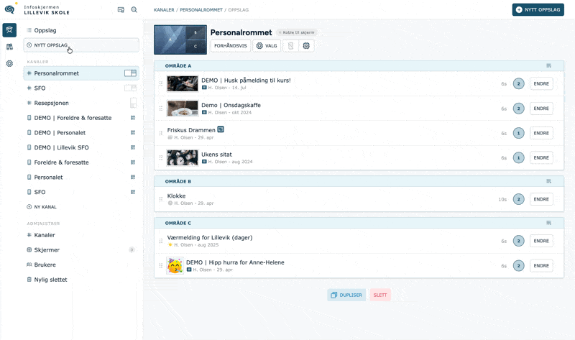Open the settings gear in left rail
The height and width of the screenshot is (340, 575).
pos(9,63)
